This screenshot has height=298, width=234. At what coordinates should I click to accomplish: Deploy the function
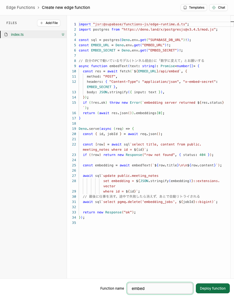[x=213, y=288]
